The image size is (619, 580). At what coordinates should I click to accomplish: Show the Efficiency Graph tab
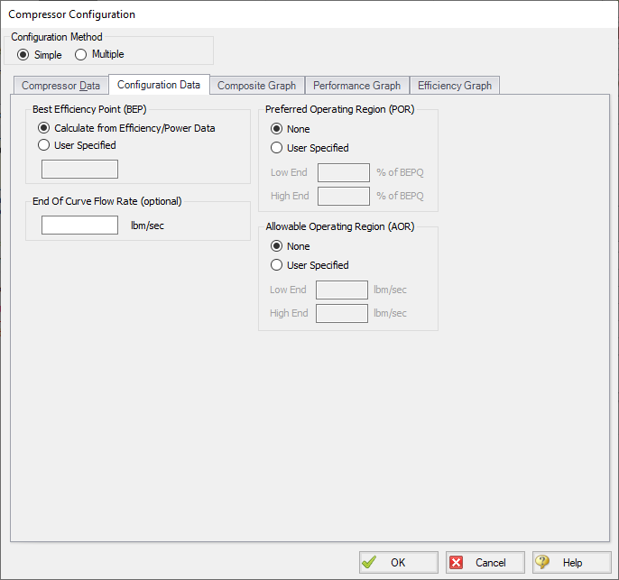click(454, 86)
